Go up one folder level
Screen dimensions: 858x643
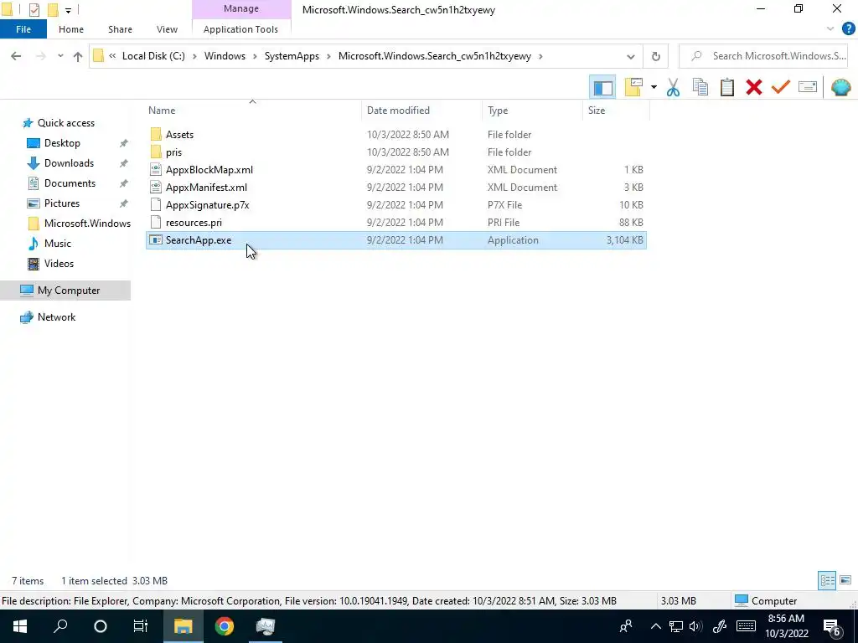[78, 56]
